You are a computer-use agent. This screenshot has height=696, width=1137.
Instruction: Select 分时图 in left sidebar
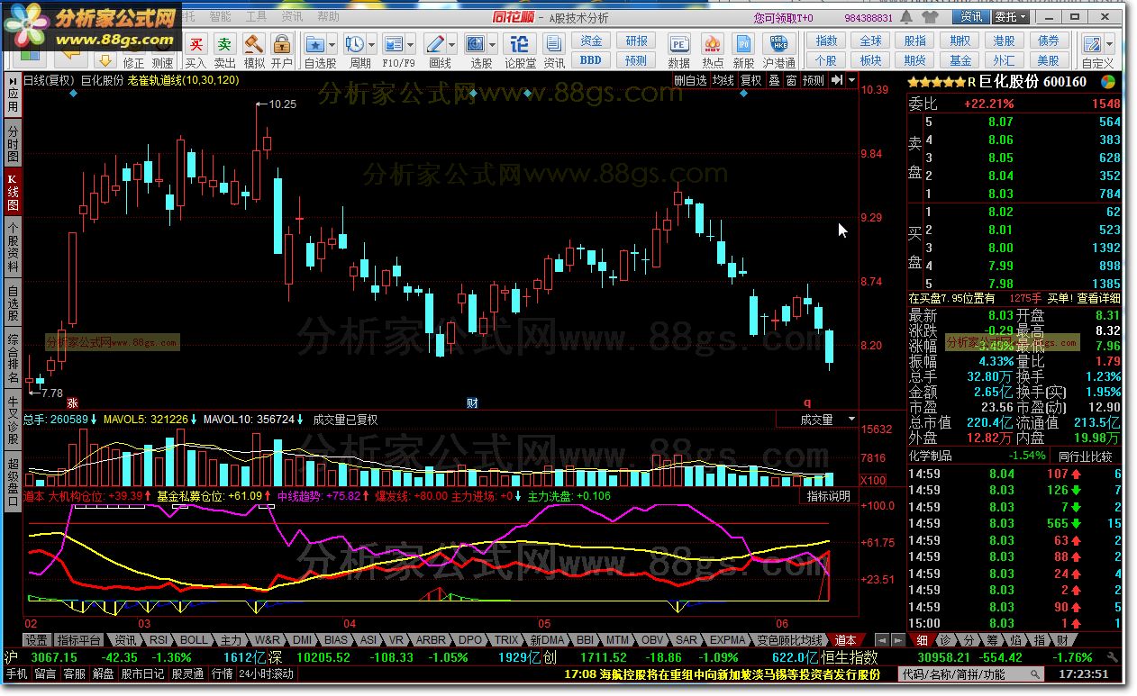point(13,144)
